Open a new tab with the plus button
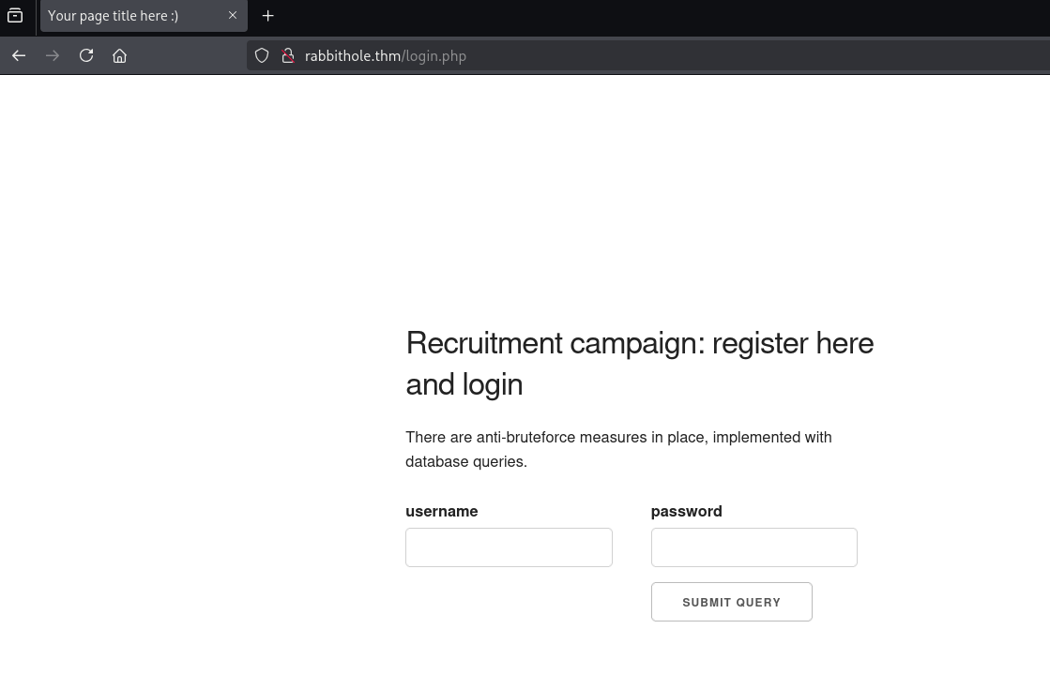This screenshot has width=1050, height=674. tap(268, 16)
